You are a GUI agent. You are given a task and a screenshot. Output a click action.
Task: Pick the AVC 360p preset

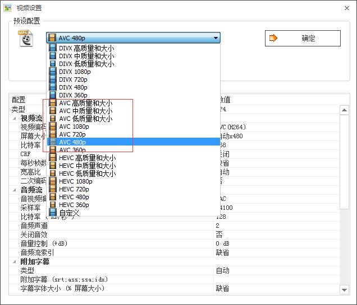[x=72, y=151]
